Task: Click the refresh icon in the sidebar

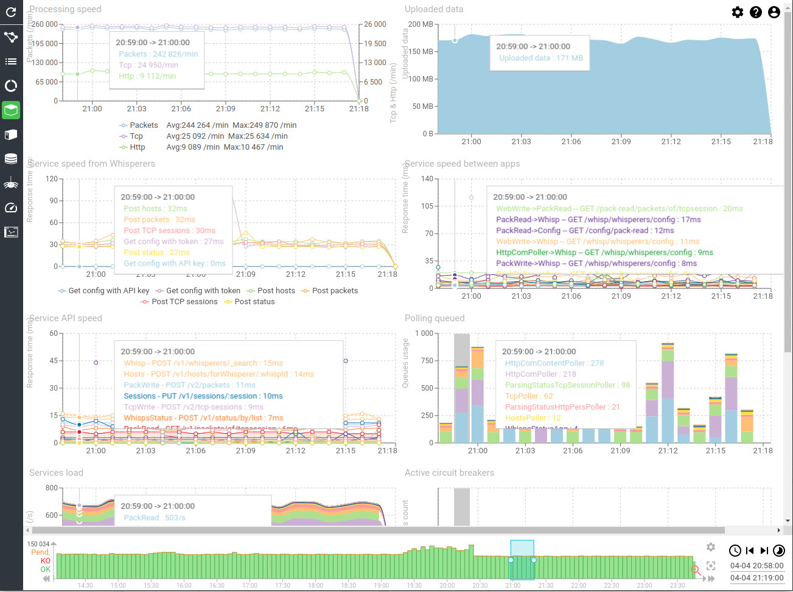Action: (x=11, y=12)
